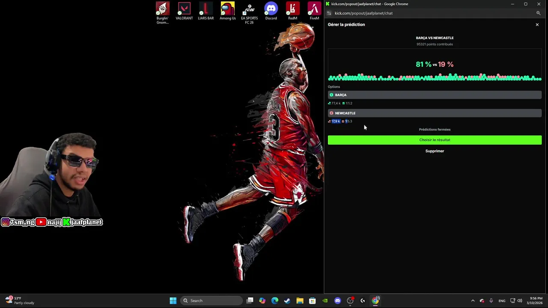Click the highlighted 17,9 k points value
The image size is (548, 308).
pos(336,121)
